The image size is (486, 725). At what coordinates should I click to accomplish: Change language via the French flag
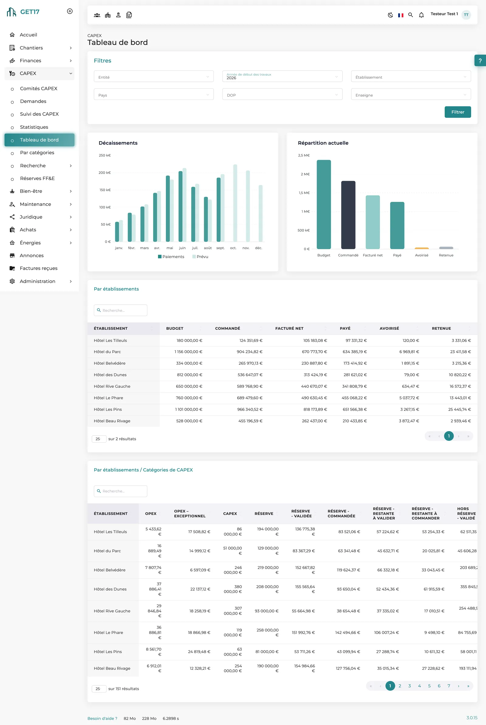click(x=400, y=15)
